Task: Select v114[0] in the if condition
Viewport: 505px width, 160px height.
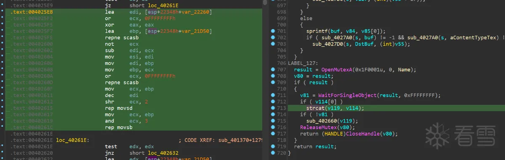Action: coord(329,101)
